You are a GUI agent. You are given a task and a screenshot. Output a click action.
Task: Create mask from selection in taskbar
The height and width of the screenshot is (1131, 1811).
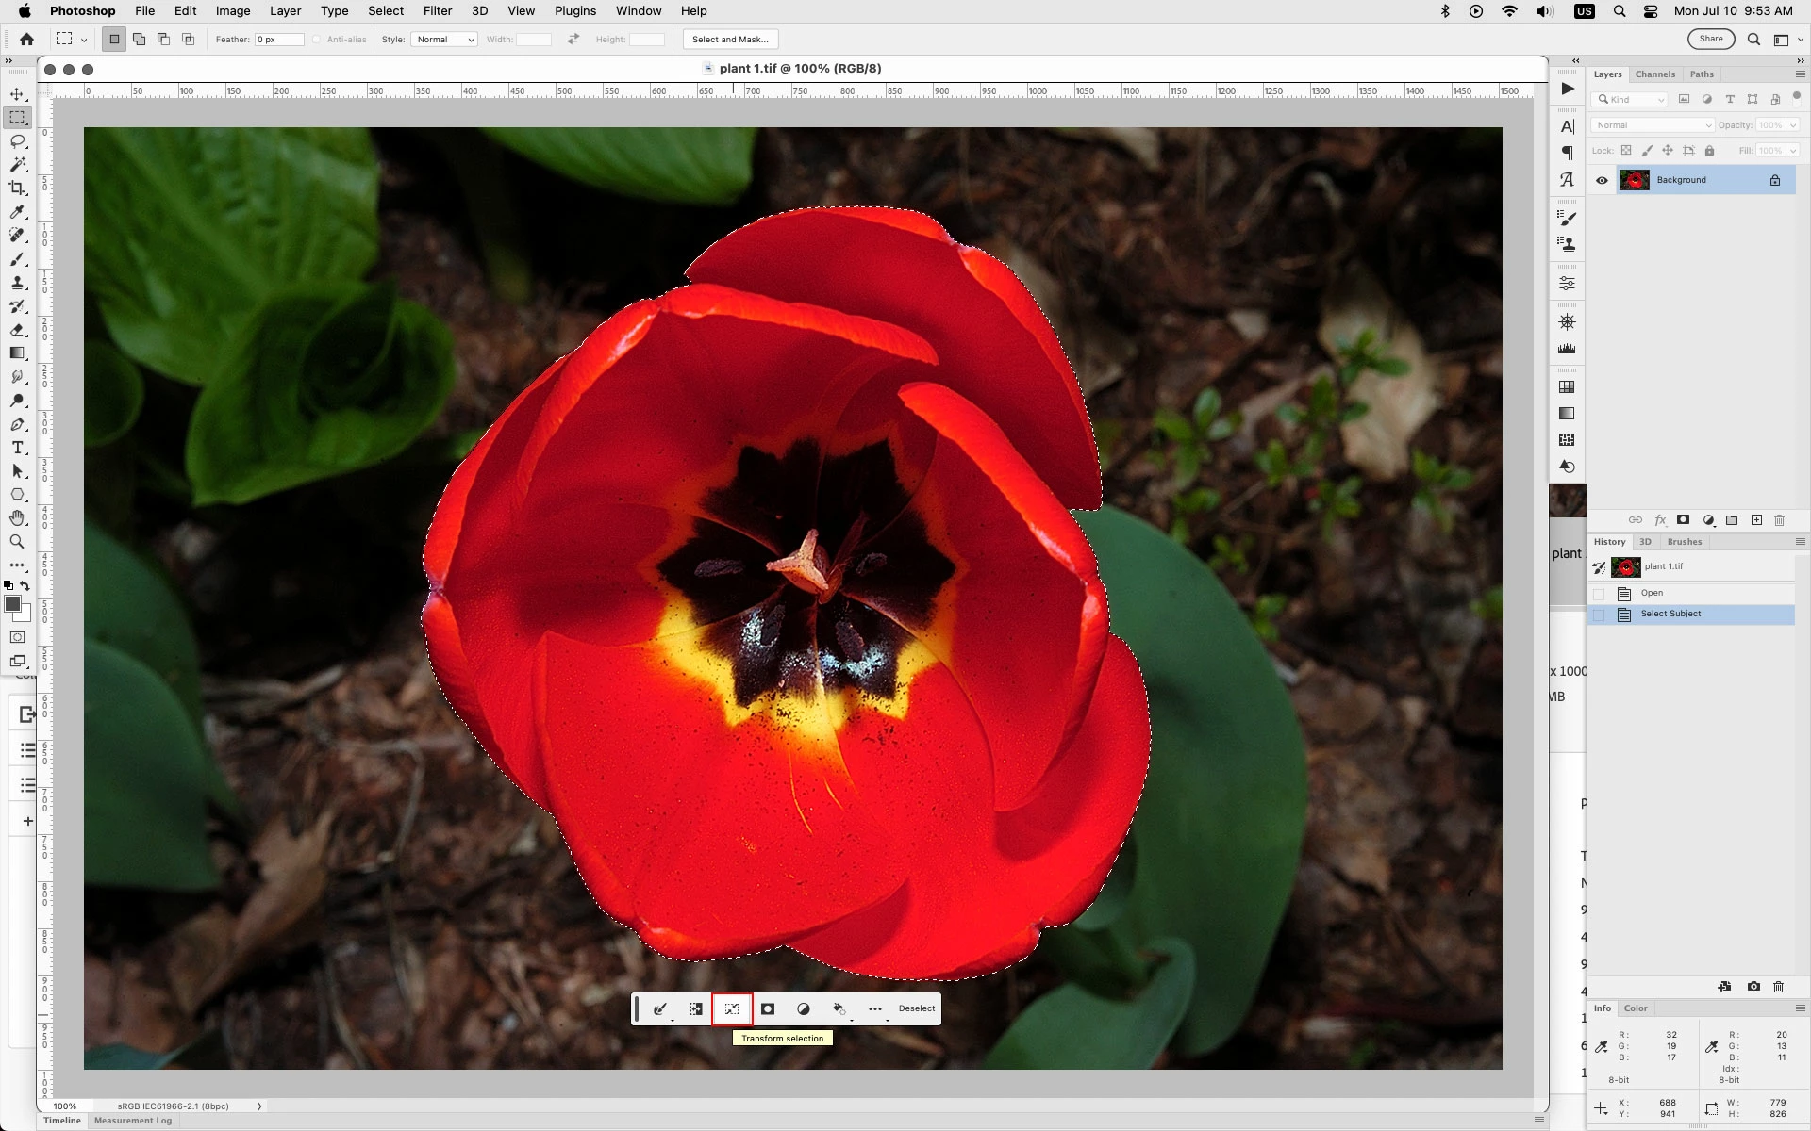768,1008
